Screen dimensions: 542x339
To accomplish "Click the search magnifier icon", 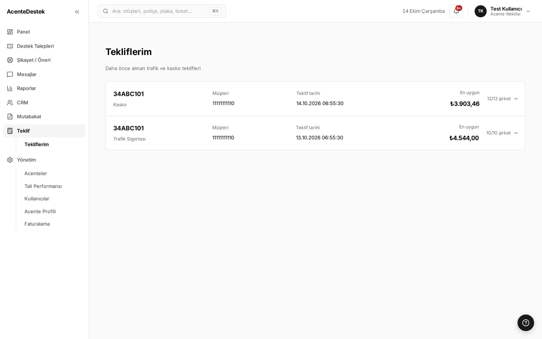I will pos(106,11).
